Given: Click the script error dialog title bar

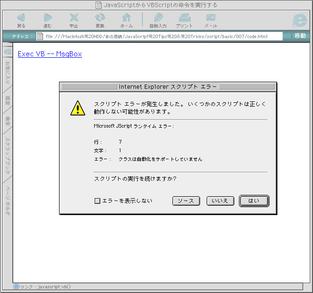Looking at the screenshot, I should click(x=168, y=87).
